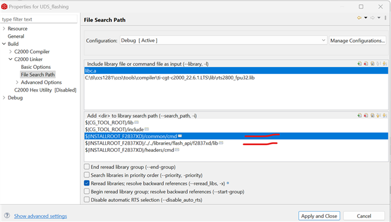Click Delete icon in search path list toolbar
The width and height of the screenshot is (391, 222).
(366, 115)
